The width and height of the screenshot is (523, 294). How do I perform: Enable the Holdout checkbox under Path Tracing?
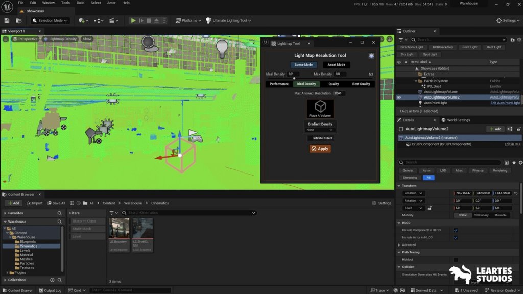[456, 260]
